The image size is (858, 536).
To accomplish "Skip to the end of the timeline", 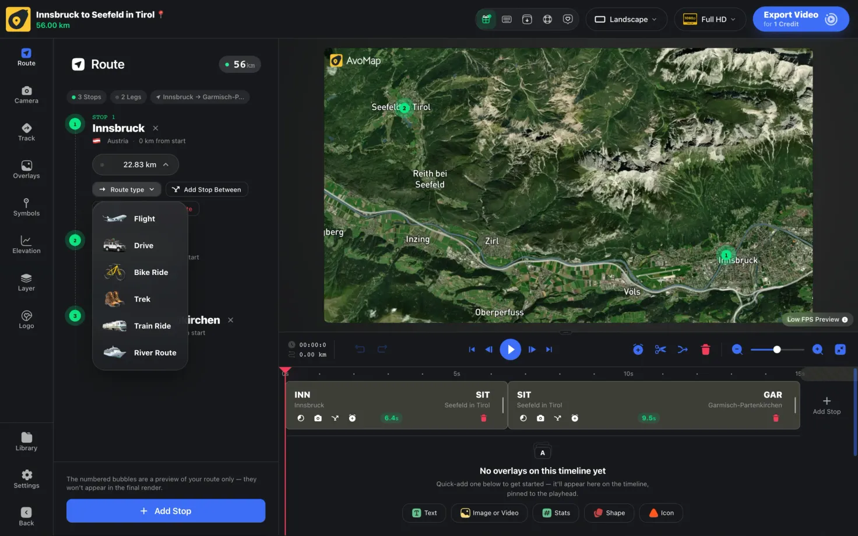I will [548, 350].
